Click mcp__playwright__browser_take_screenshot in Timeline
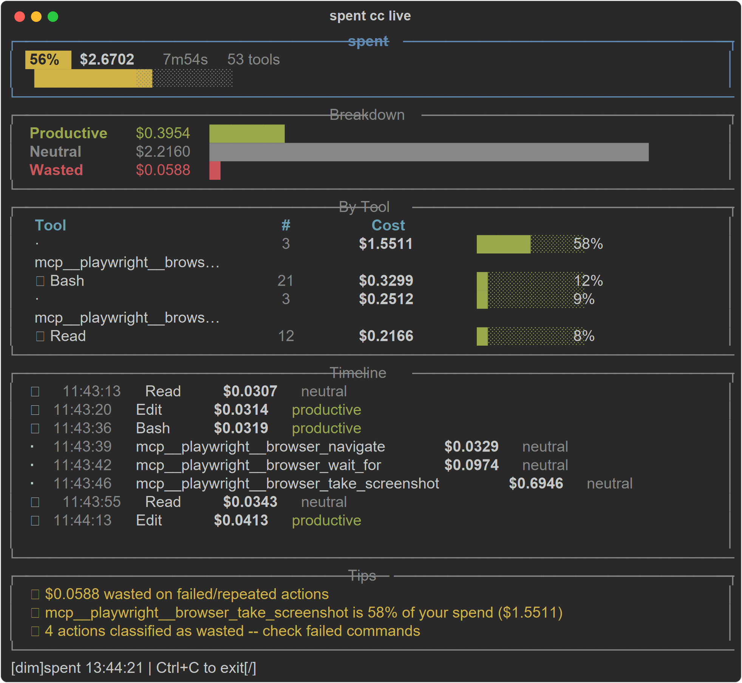This screenshot has width=742, height=683. pos(288,484)
